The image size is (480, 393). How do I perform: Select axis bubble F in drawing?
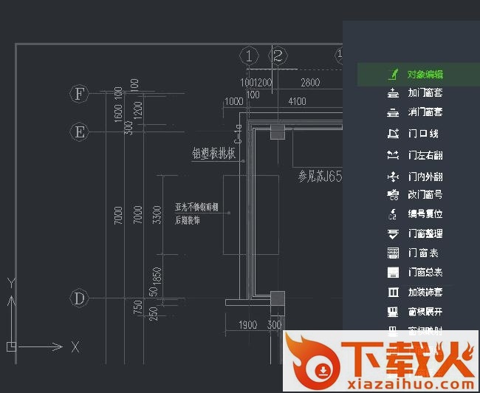click(79, 93)
